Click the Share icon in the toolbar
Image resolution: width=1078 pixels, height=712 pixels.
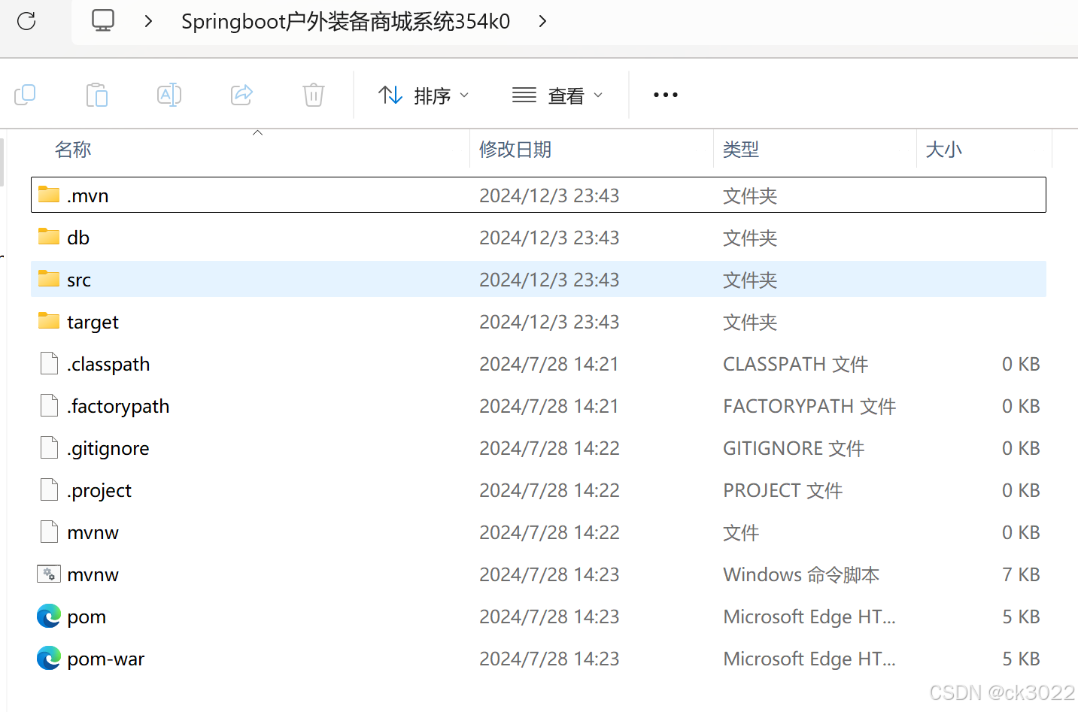pyautogui.click(x=241, y=95)
